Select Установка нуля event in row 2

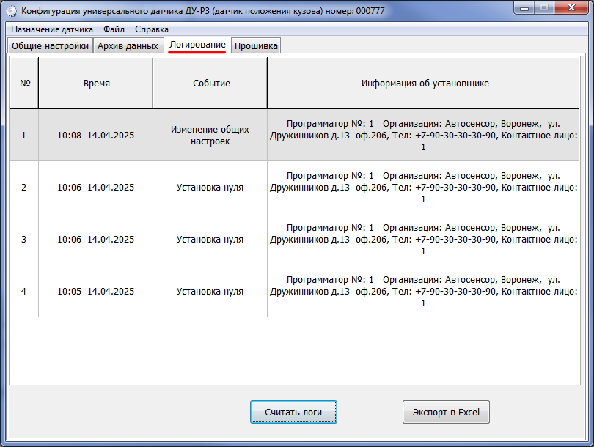coord(210,188)
